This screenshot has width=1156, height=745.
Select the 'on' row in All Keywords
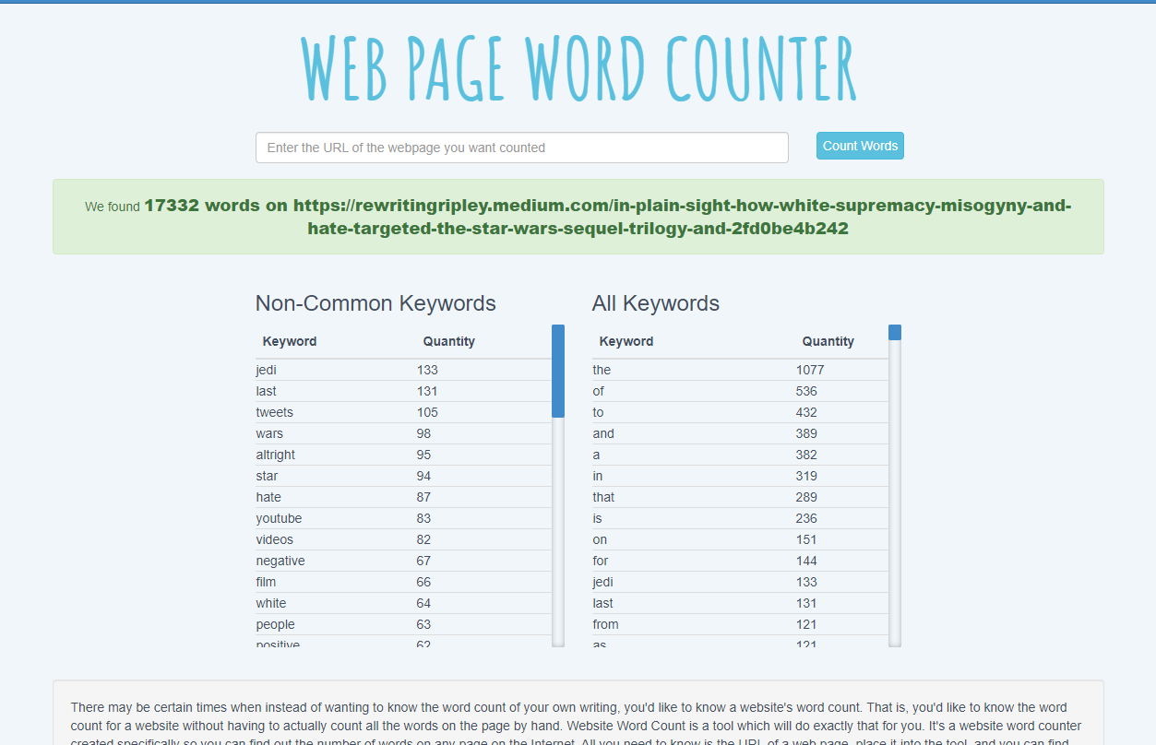click(x=740, y=539)
